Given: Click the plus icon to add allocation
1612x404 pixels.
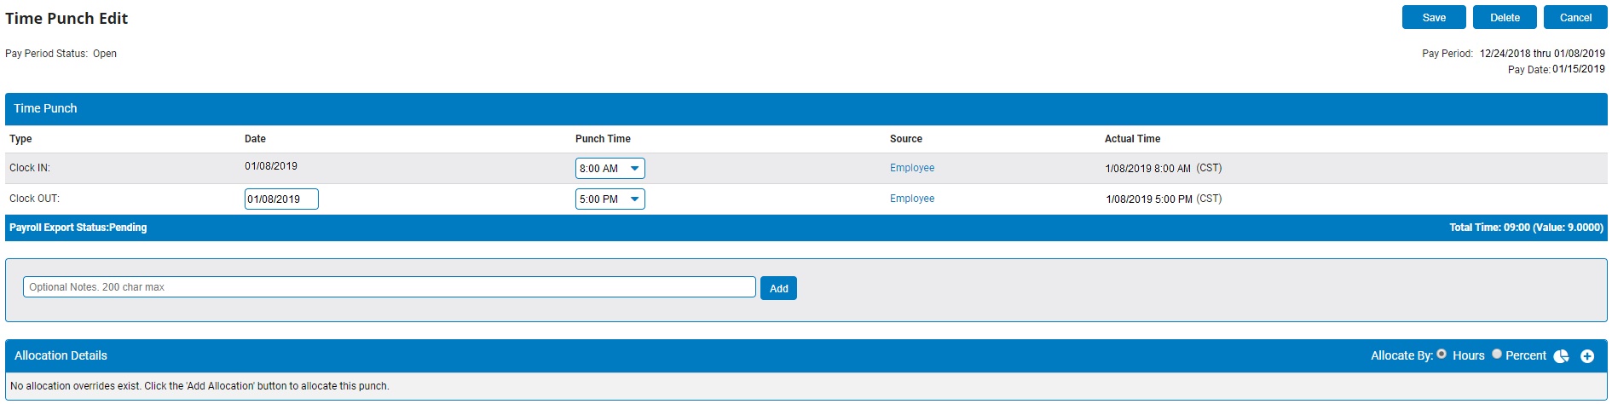Looking at the screenshot, I should point(1587,356).
